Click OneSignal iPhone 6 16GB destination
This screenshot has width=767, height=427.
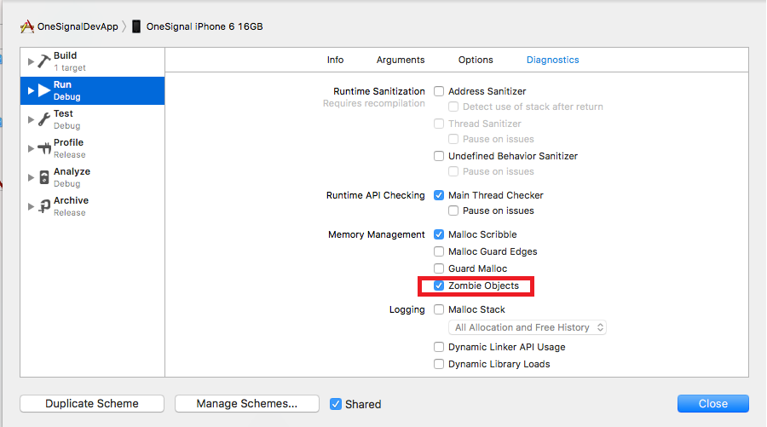pos(205,26)
